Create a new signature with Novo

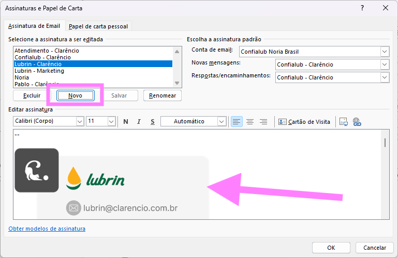click(76, 95)
